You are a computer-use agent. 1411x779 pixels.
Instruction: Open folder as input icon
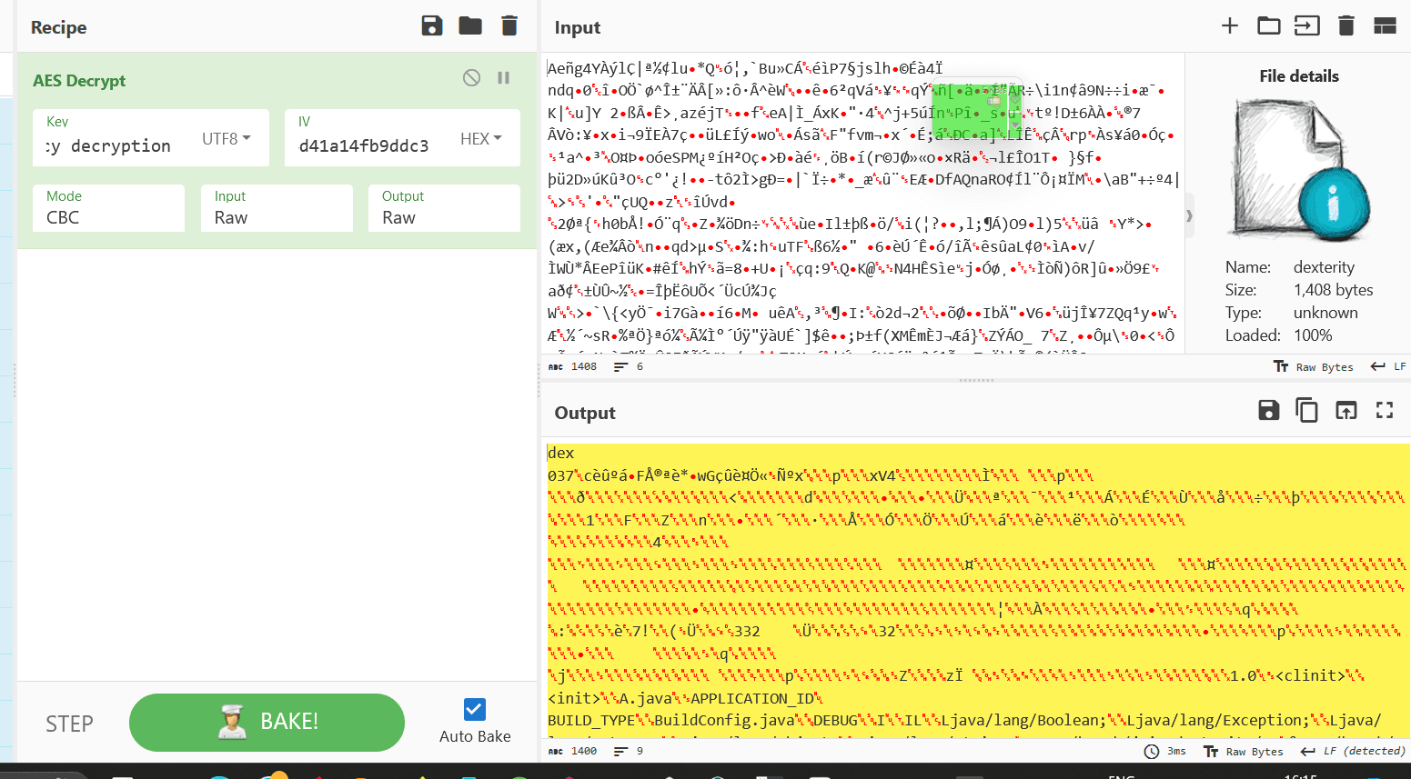pos(1268,25)
